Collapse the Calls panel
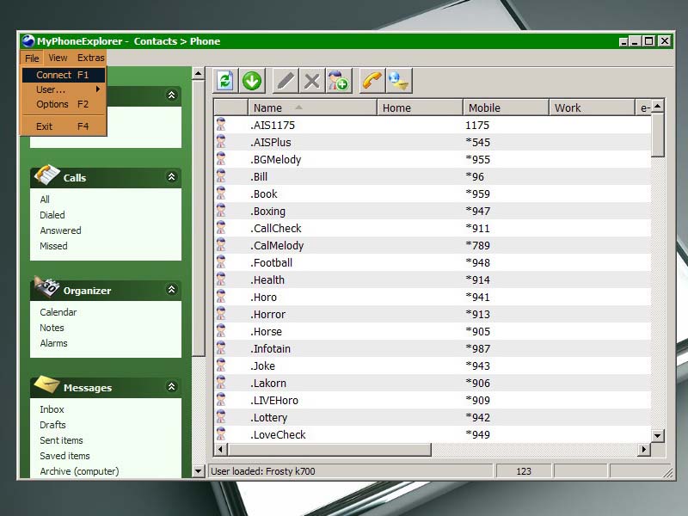Screen dimensions: 688x516 tap(171, 177)
